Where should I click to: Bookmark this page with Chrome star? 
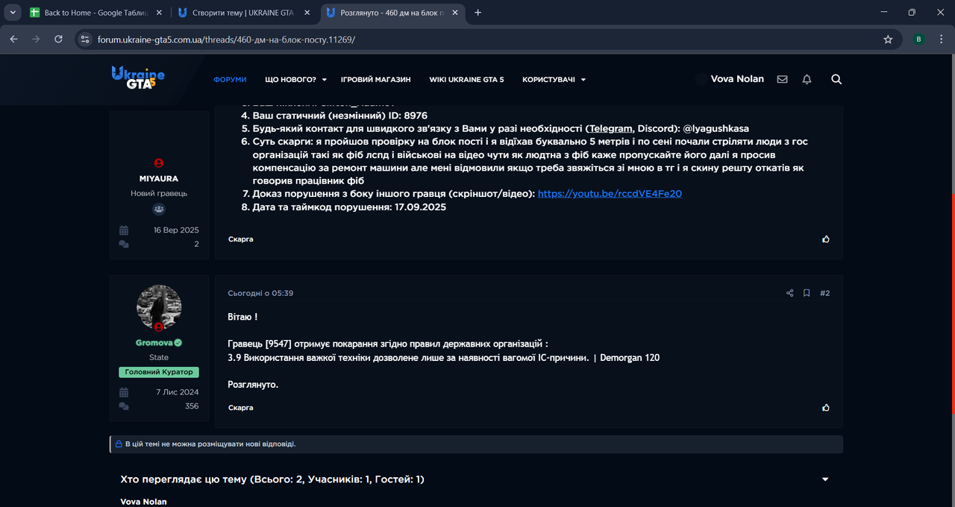click(x=888, y=40)
